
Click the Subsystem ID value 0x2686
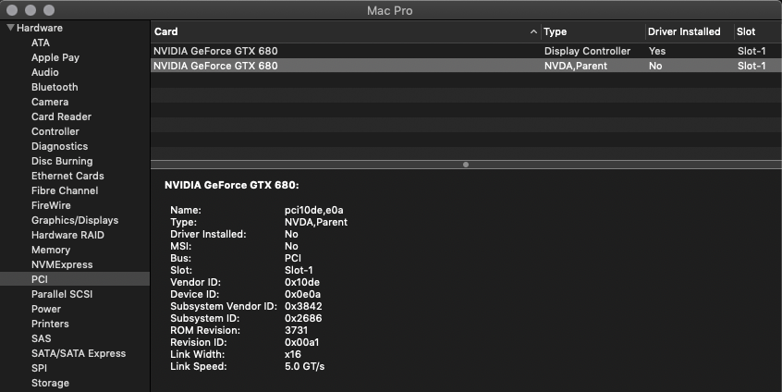303,318
